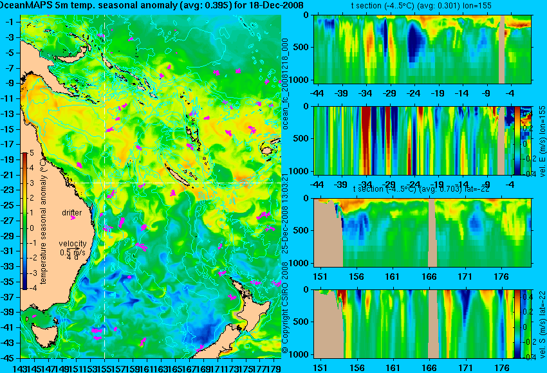
Task: Click the 'vel. S (m/s) lat=-22' axis label
Action: tap(542, 325)
